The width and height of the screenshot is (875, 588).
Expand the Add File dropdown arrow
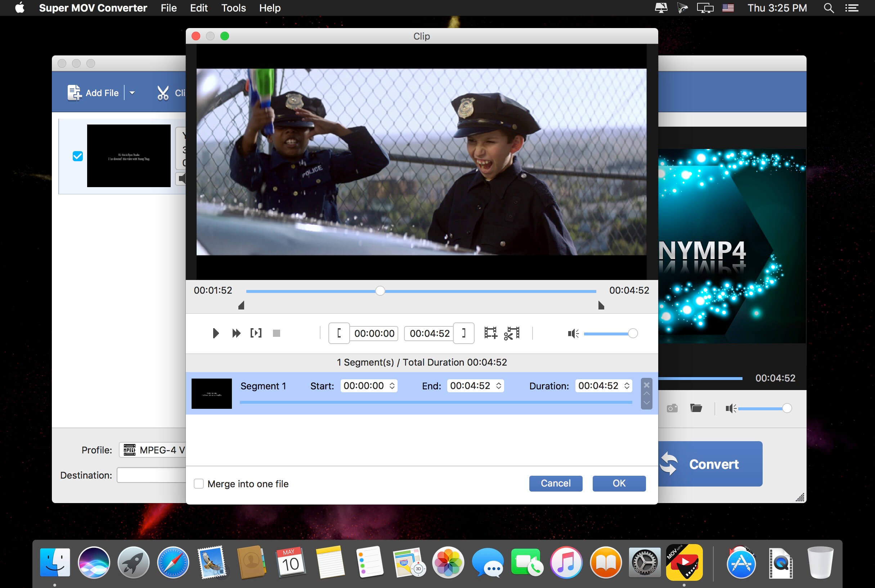(132, 92)
